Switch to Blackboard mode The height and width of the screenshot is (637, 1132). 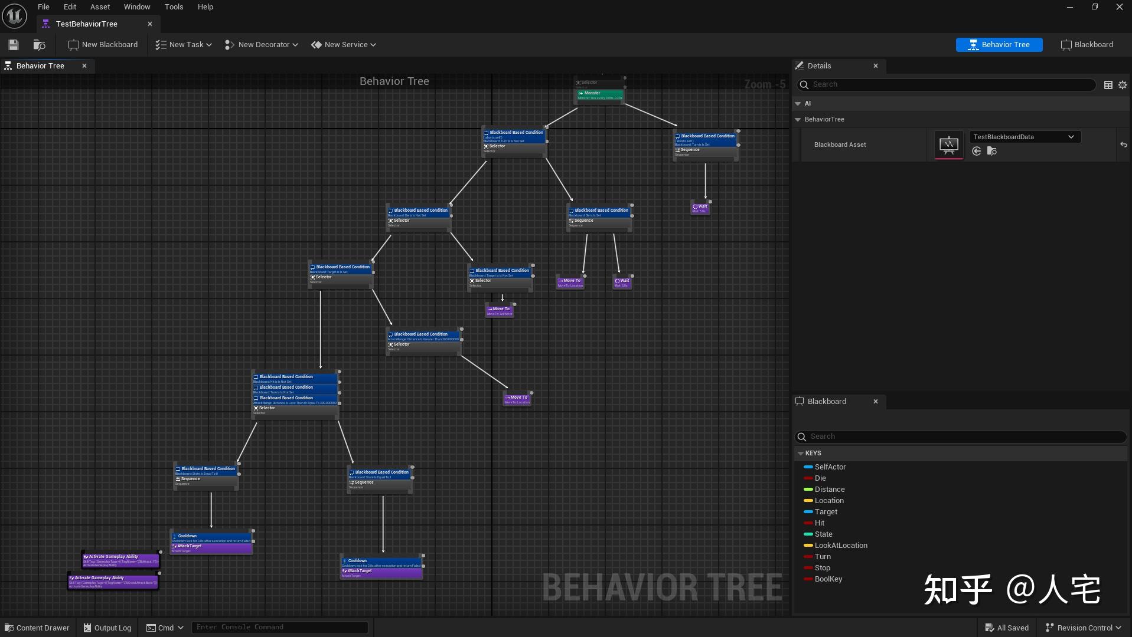click(x=1087, y=45)
